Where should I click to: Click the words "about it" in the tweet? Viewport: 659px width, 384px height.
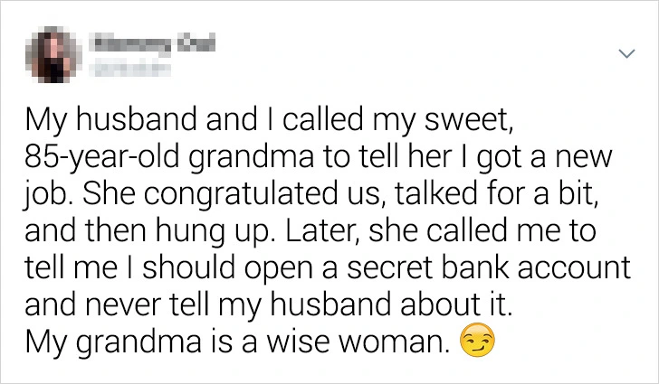(x=462, y=305)
